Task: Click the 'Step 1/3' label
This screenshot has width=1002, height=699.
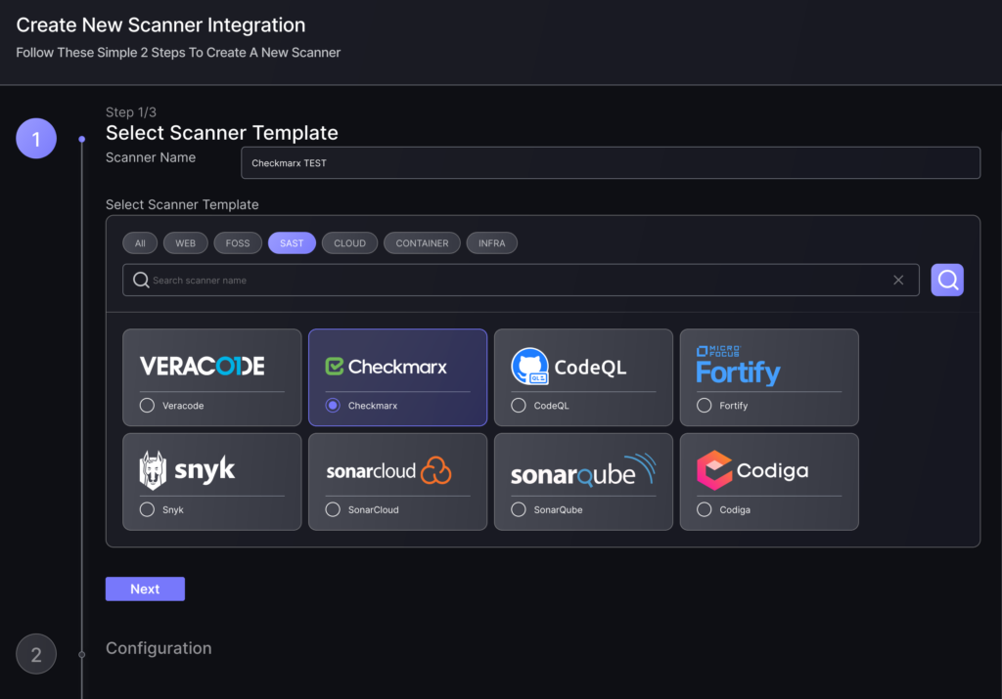Action: 131,112
